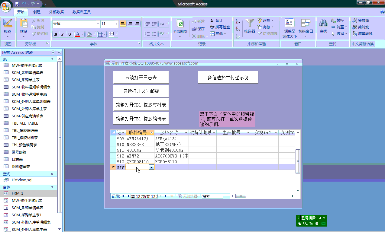This screenshot has height=232, width=385.
Task: Click the 全部刷新 refresh all icon
Action: point(180,24)
